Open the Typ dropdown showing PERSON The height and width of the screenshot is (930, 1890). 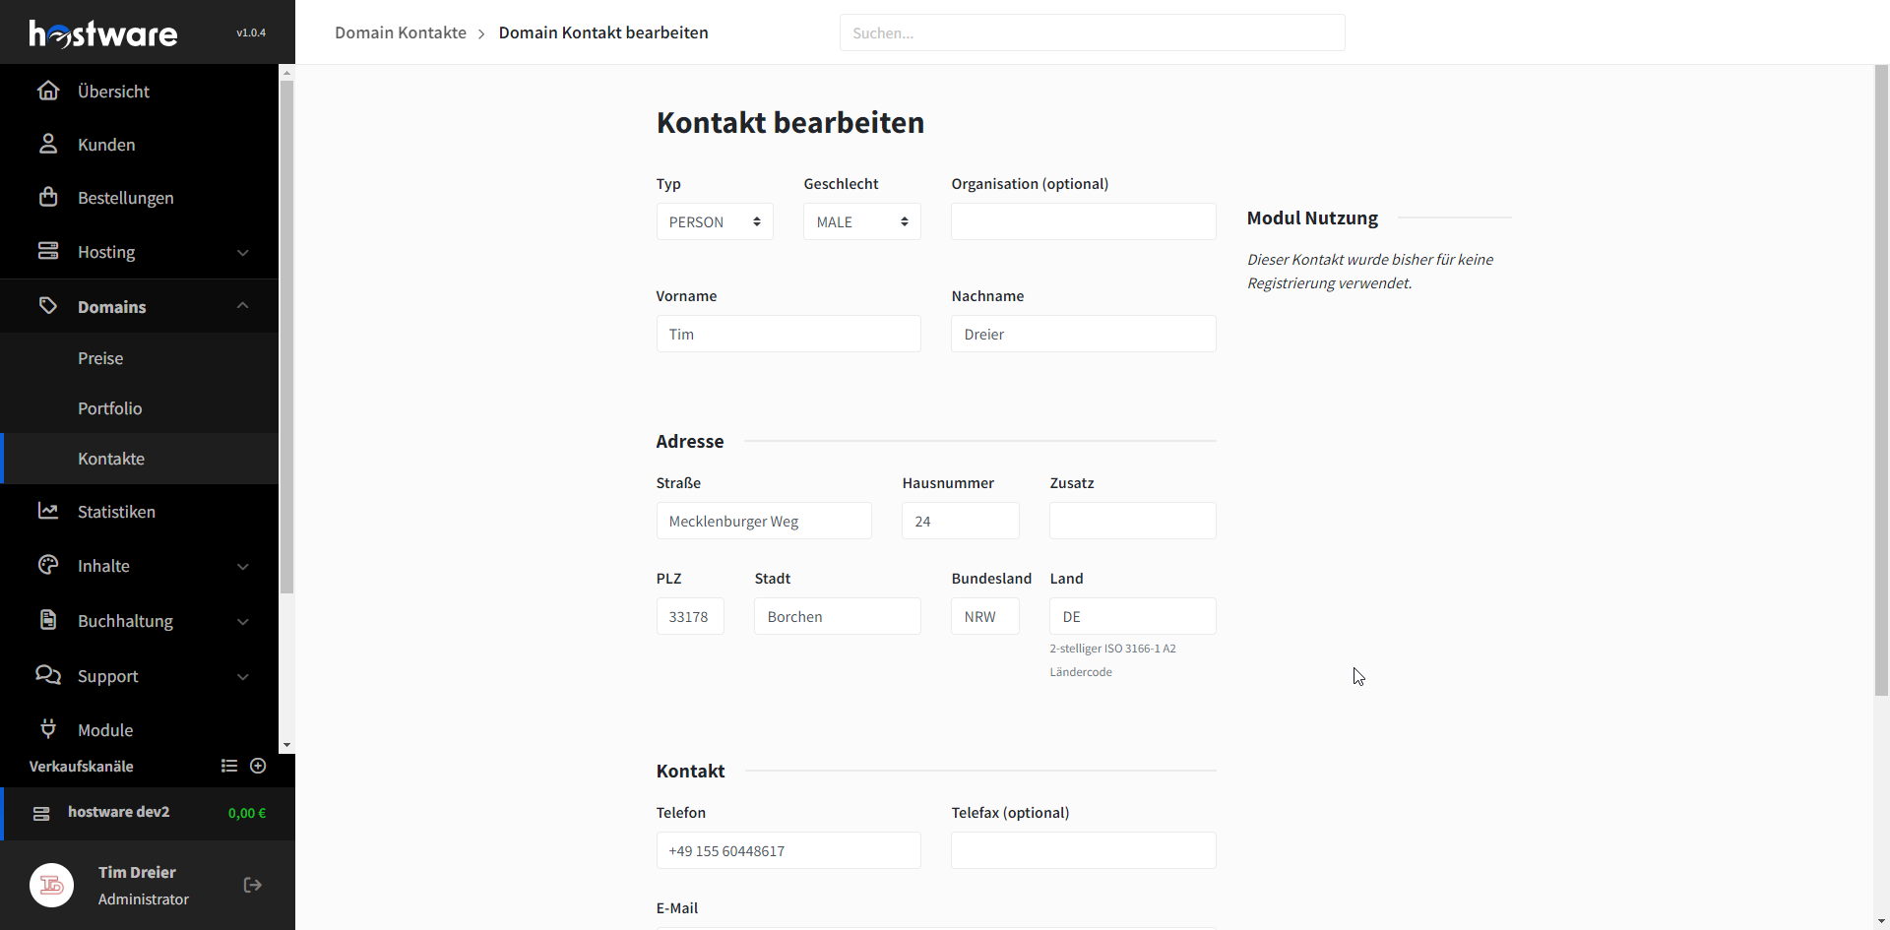(714, 222)
